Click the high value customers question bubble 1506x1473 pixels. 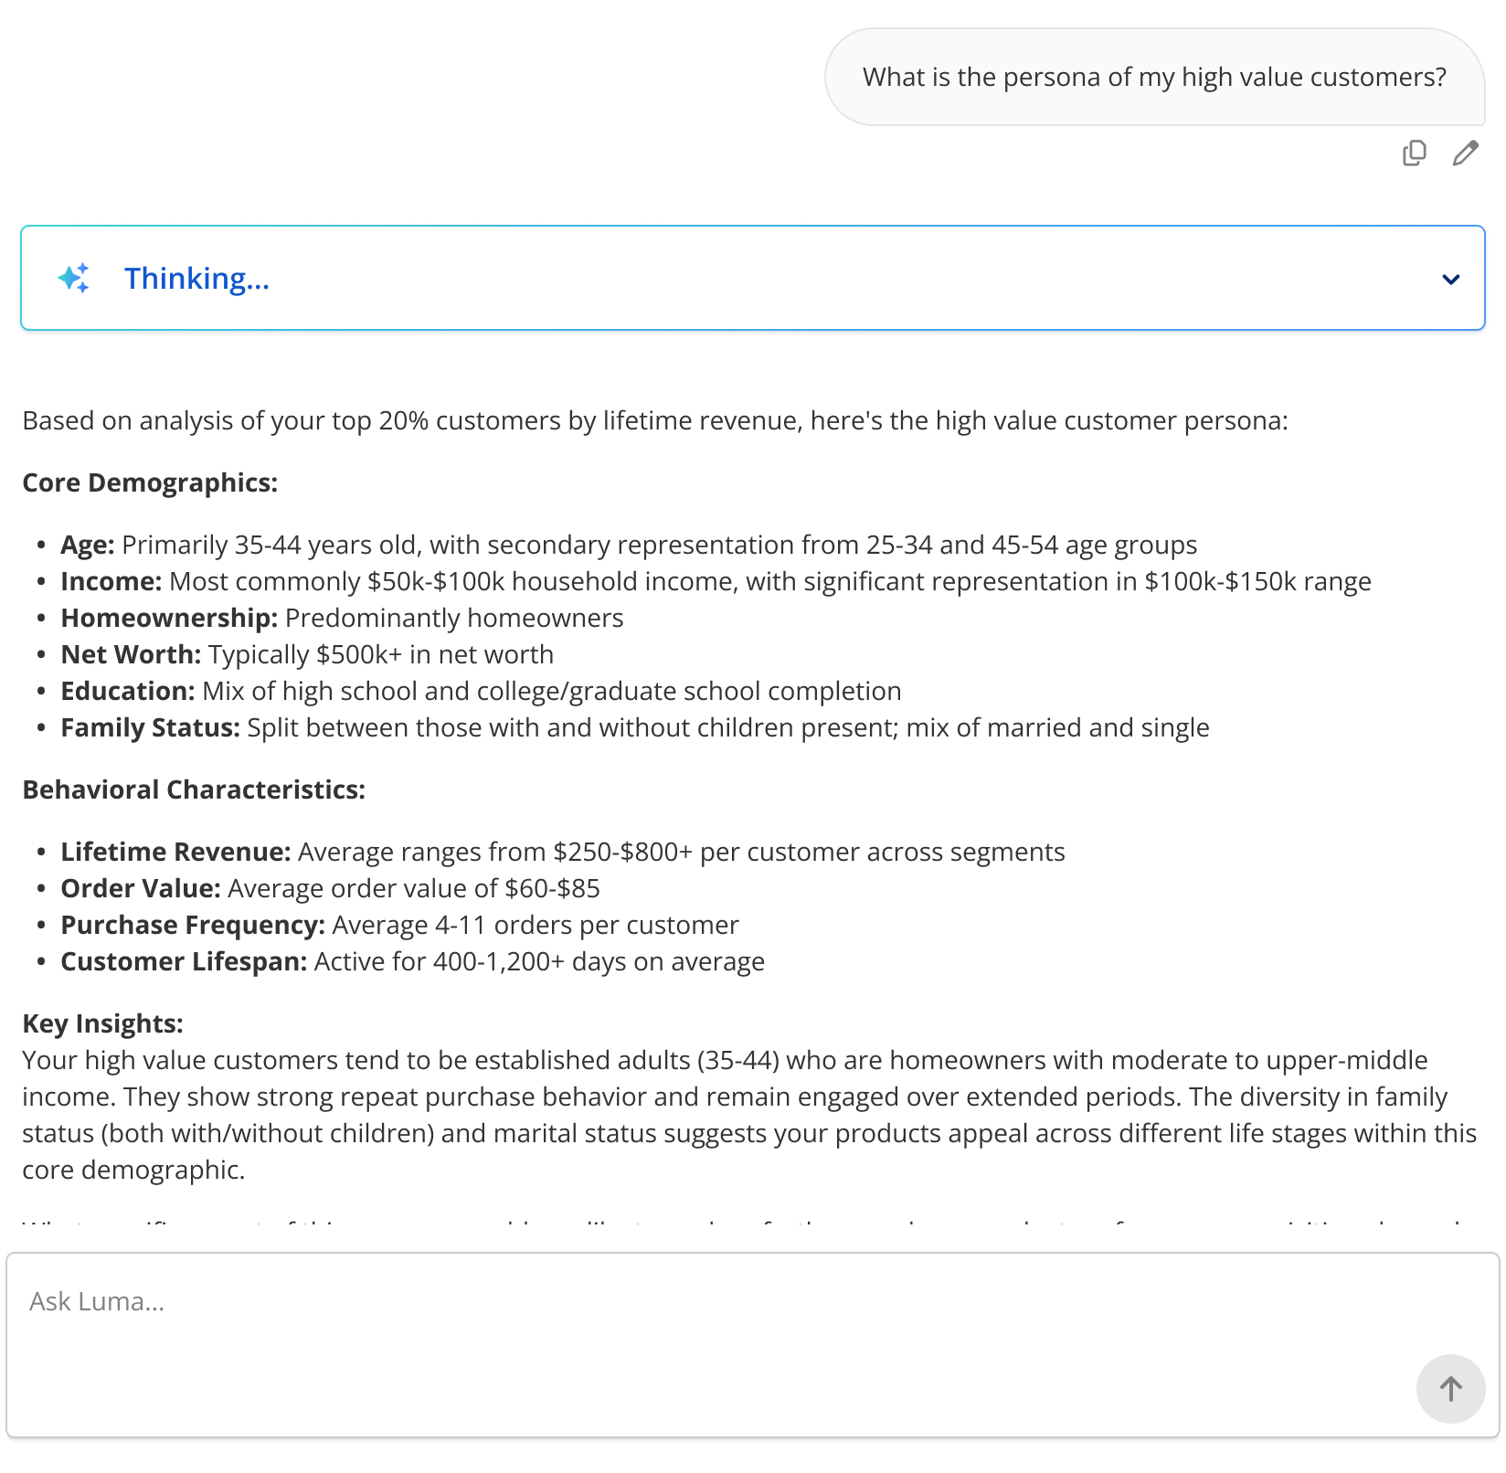click(x=1154, y=77)
